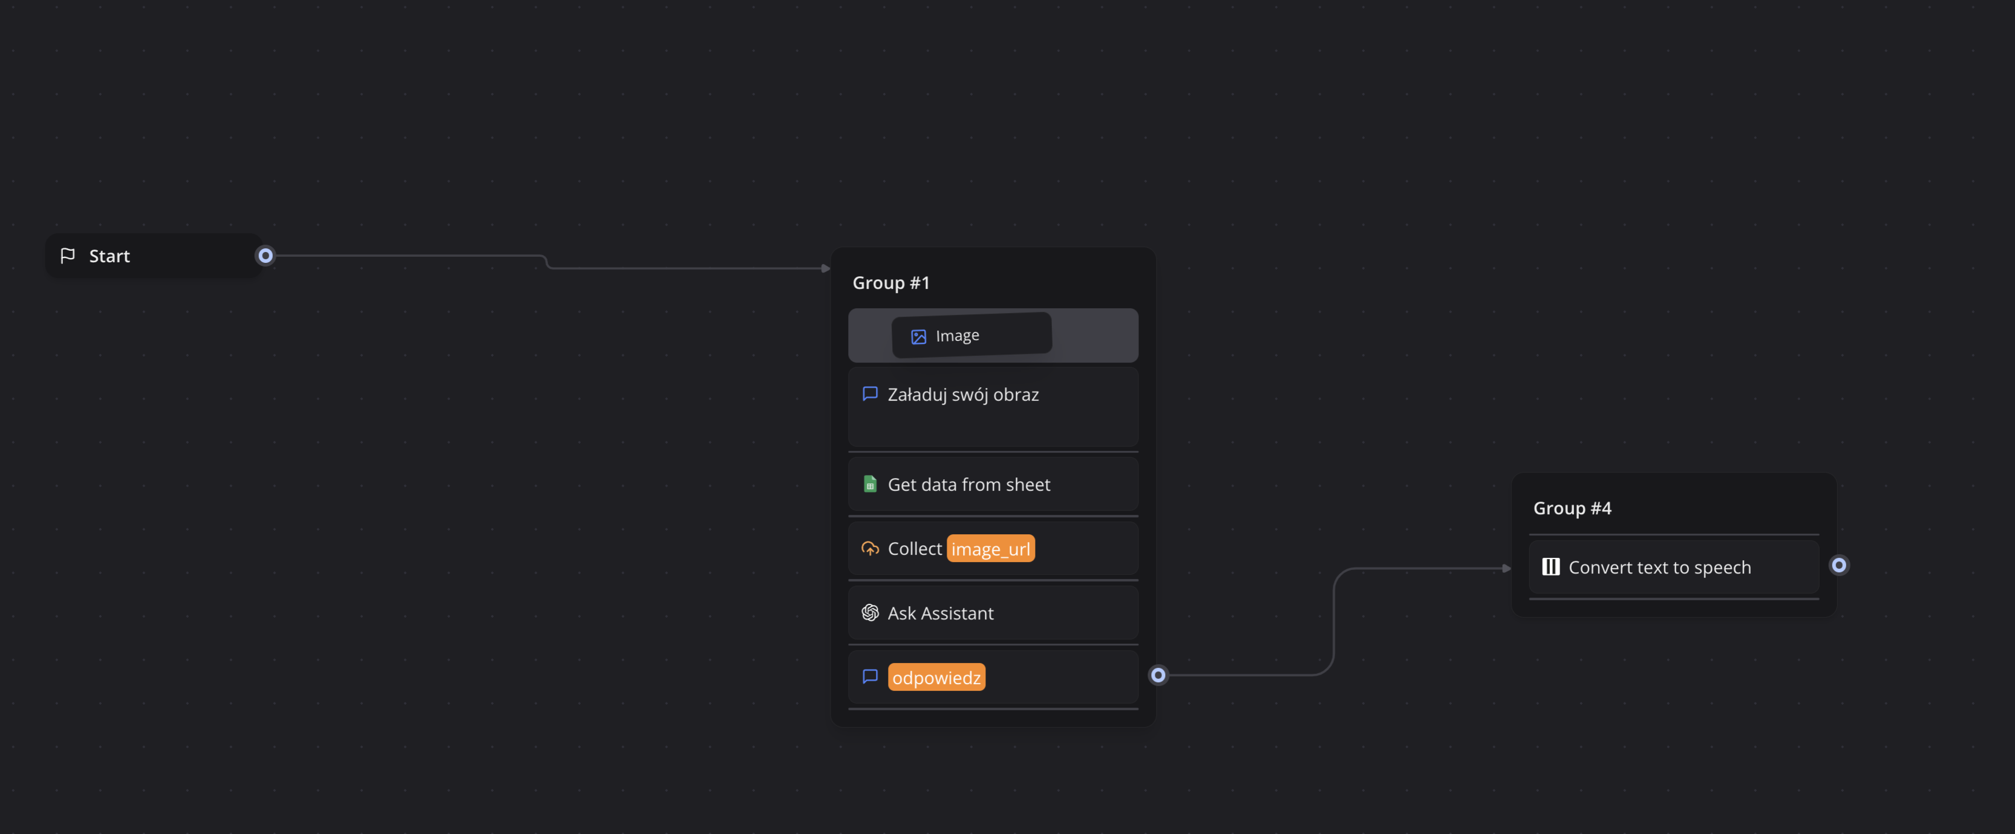Screen dimensions: 2015x834
Task: Click the flag icon on the Start node
Action: pyautogui.click(x=68, y=256)
